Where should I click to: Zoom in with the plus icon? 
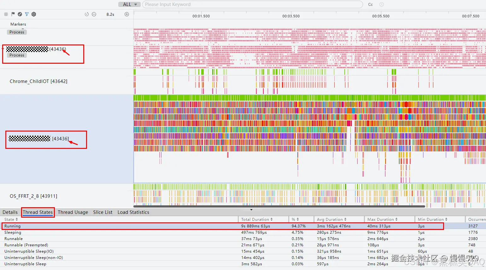pos(127,14)
